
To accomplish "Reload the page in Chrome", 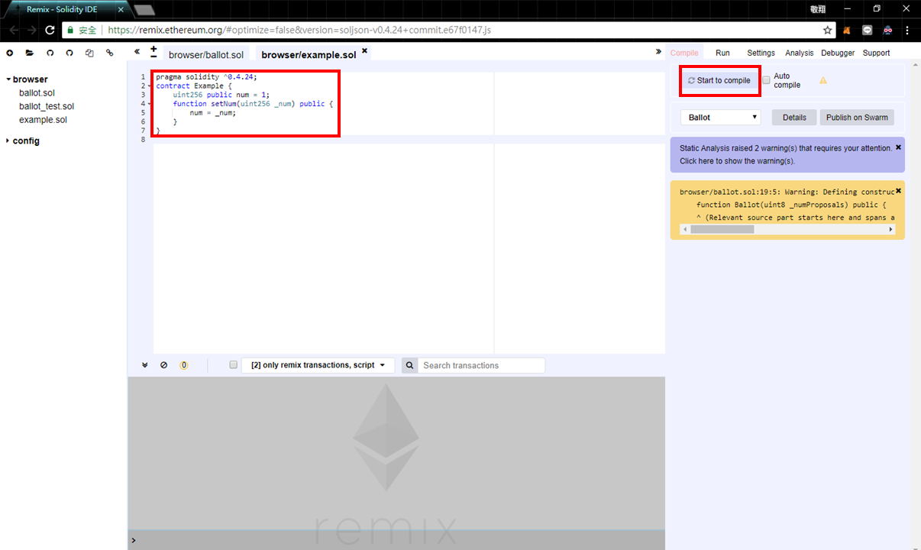I will coord(50,31).
